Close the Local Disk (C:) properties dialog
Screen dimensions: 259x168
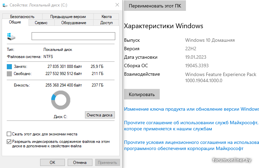click(117, 5)
